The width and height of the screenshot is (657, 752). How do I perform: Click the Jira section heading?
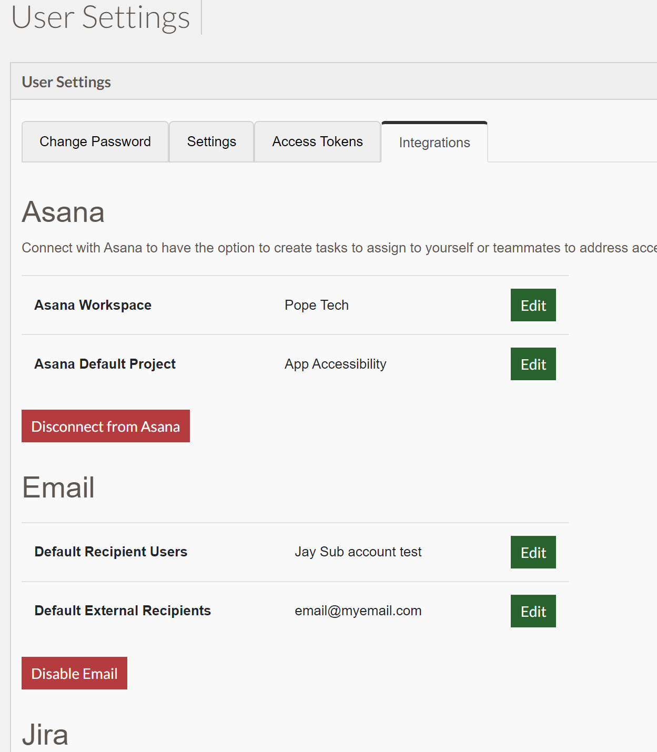45,735
